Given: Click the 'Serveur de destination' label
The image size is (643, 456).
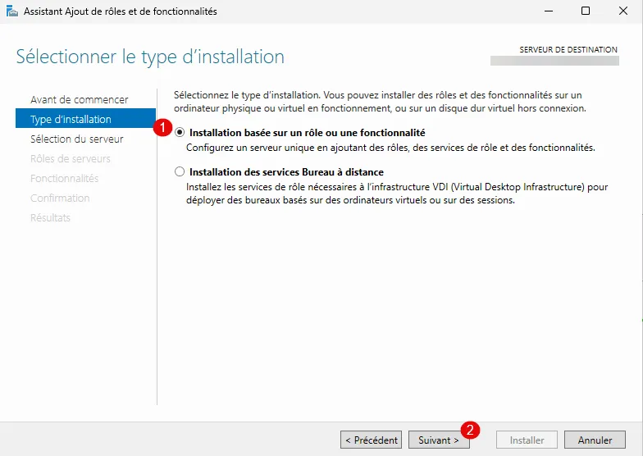Looking at the screenshot, I should click(568, 50).
